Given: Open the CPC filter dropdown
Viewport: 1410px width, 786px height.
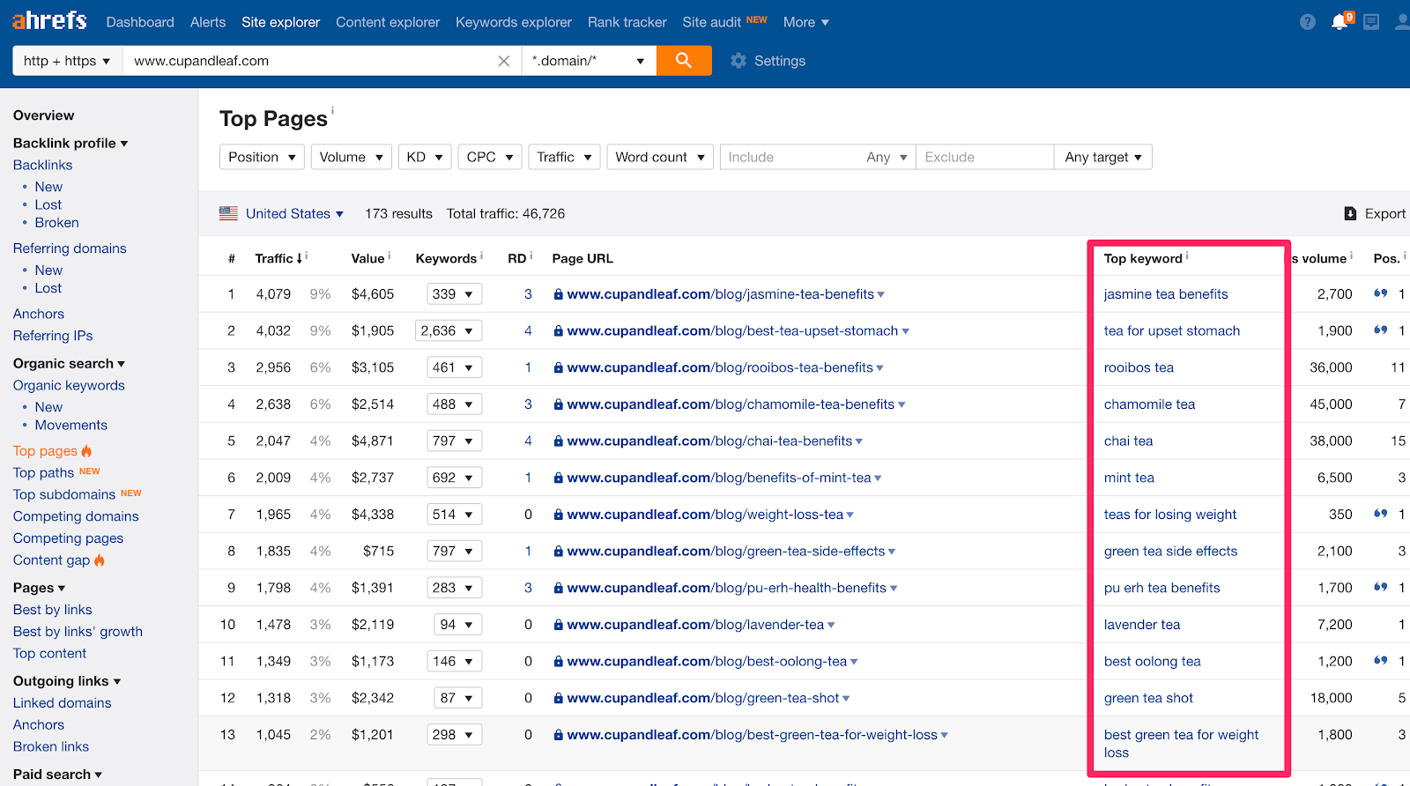Looking at the screenshot, I should click(490, 157).
